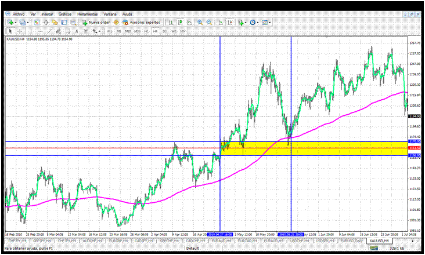Click the Profiles icon
The width and height of the screenshot is (425, 255).
click(x=22, y=23)
